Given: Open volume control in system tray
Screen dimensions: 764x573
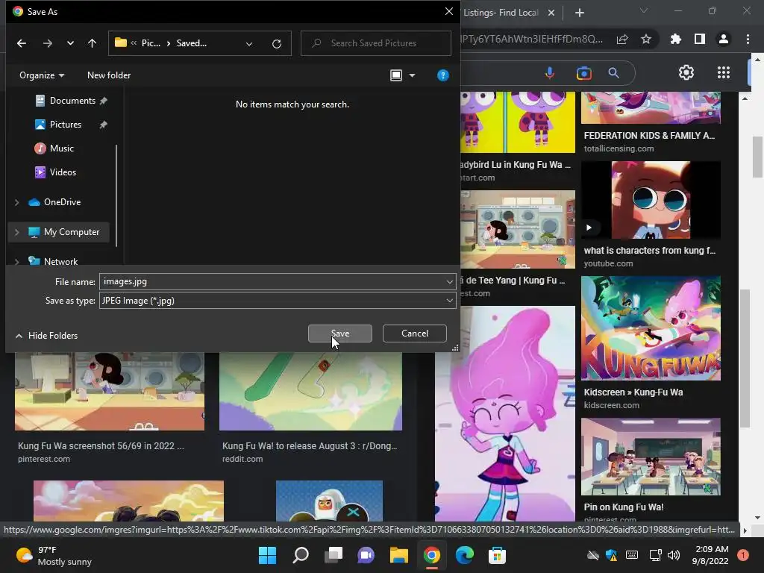Looking at the screenshot, I should point(674,555).
